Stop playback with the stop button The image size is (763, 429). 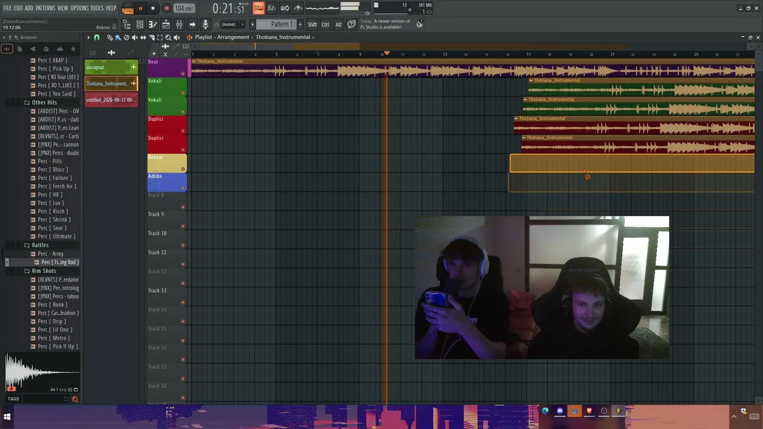153,8
